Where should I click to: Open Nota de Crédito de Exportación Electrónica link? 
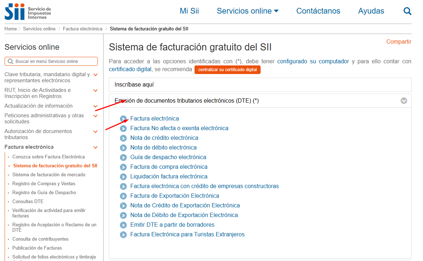(185, 206)
